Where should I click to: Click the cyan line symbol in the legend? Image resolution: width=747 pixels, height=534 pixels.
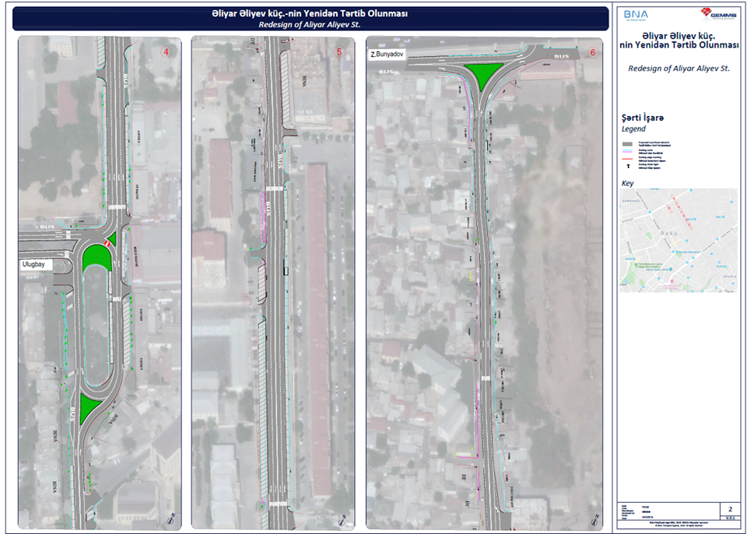(627, 154)
